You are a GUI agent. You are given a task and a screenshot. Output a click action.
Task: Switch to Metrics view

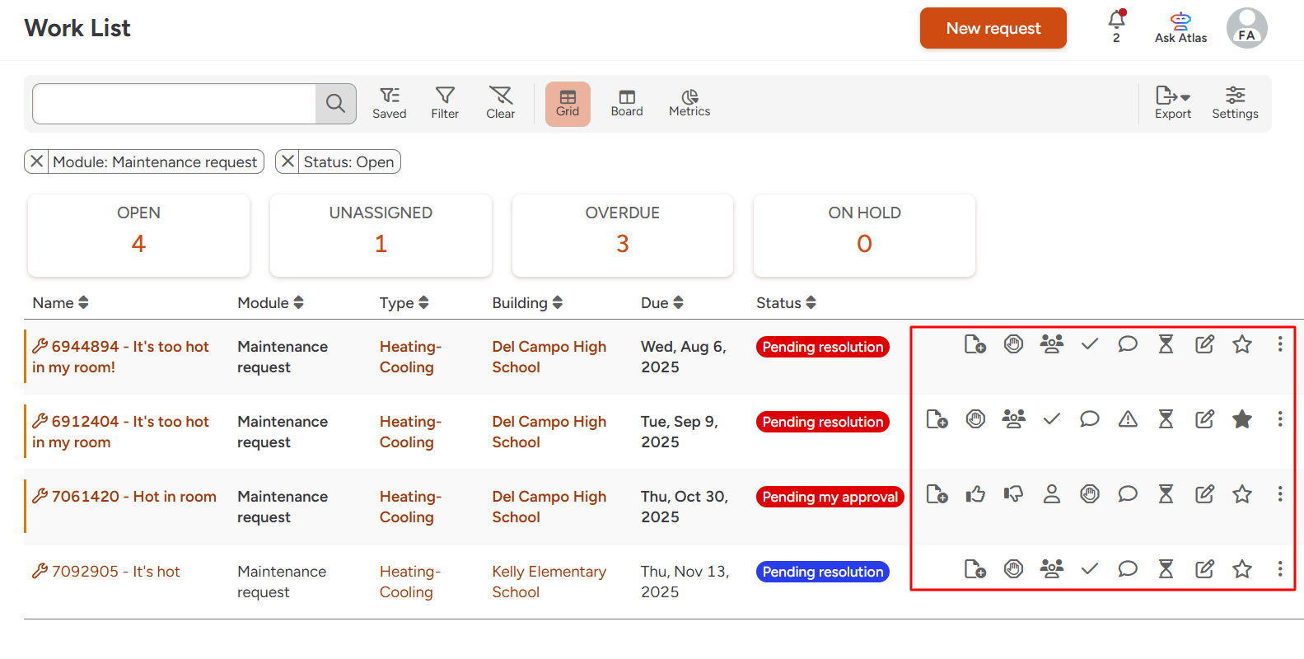[689, 103]
